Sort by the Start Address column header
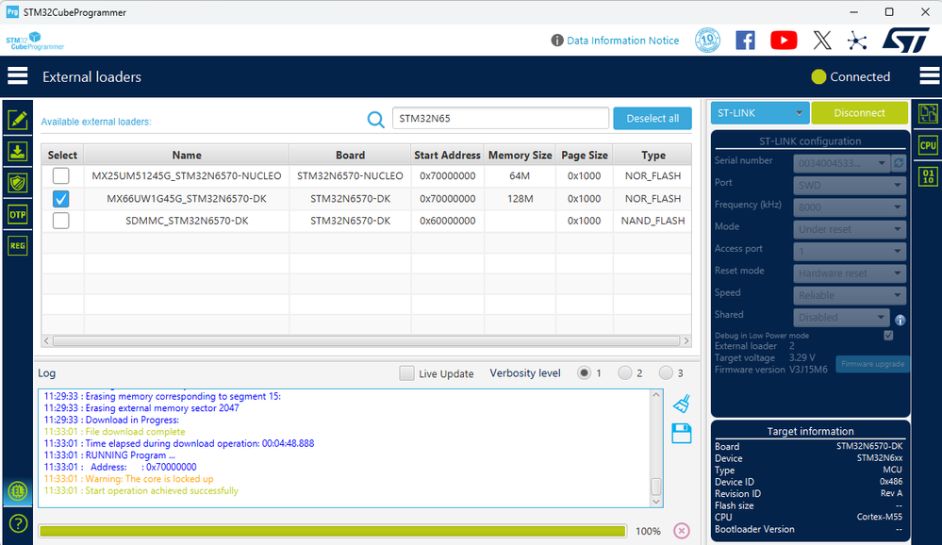This screenshot has width=942, height=545. 447,155
